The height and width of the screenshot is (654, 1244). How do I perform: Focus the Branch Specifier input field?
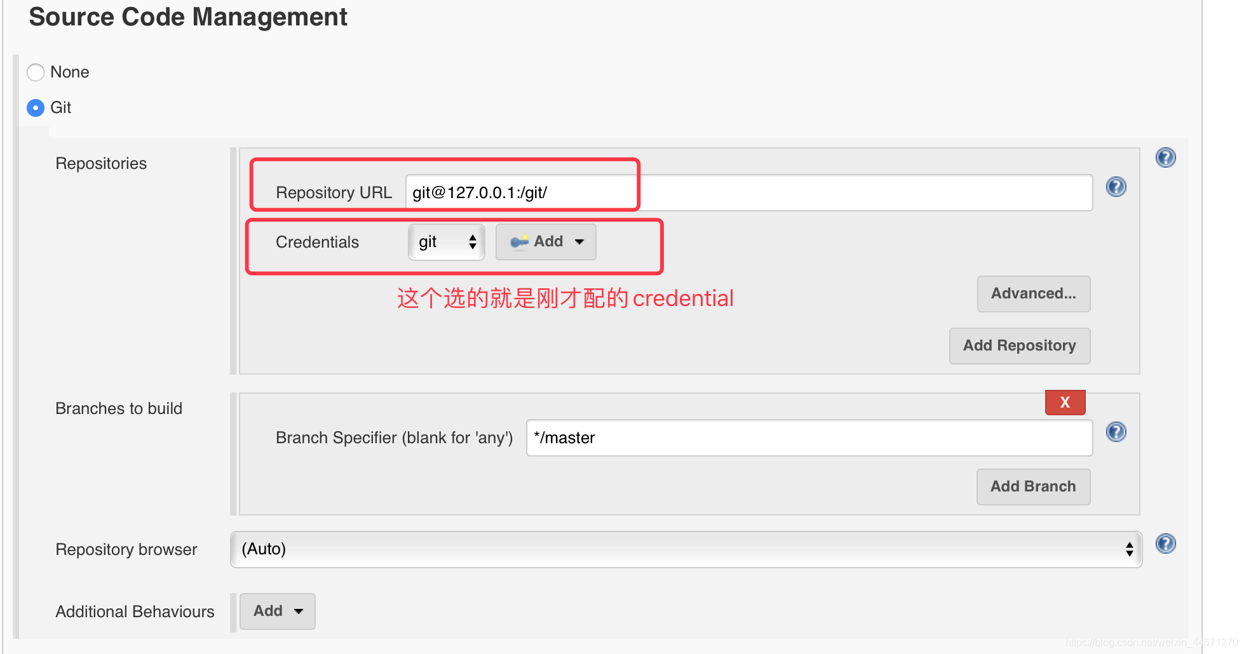(x=809, y=437)
